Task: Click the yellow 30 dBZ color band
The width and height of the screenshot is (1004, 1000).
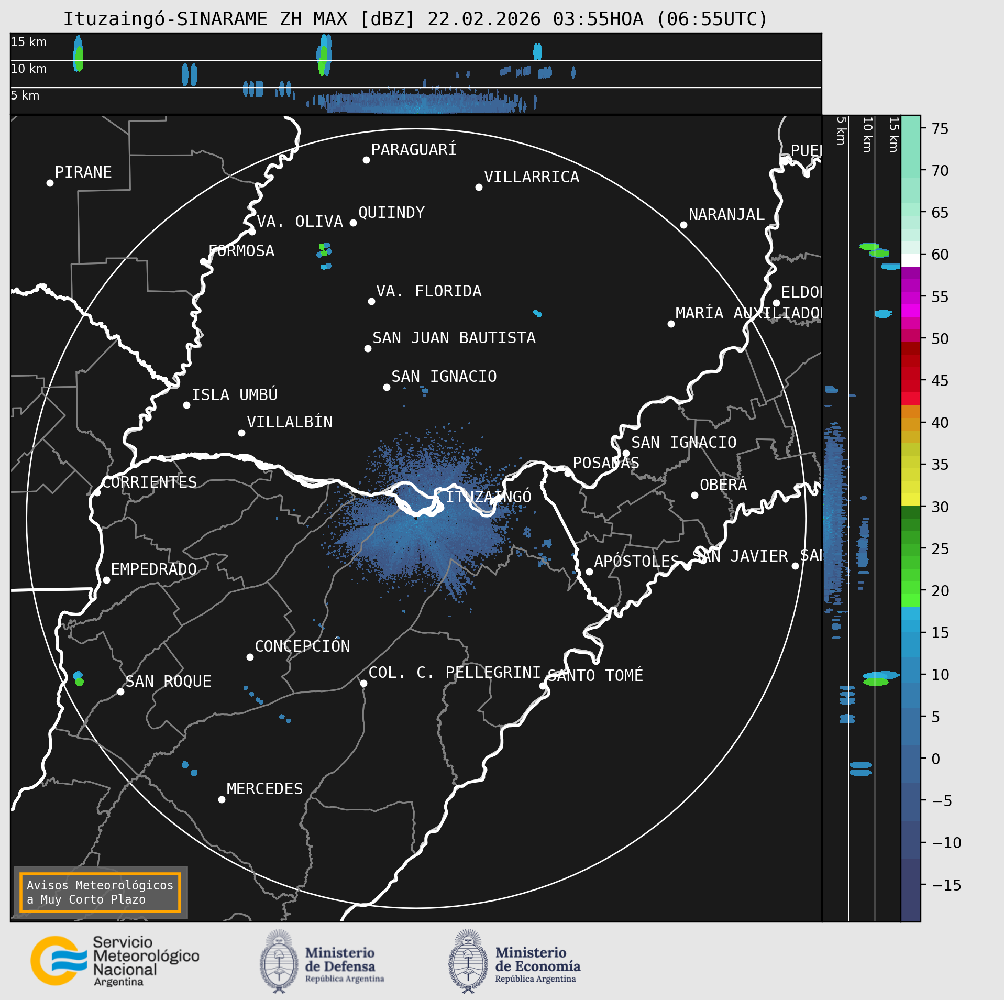Action: (x=911, y=499)
